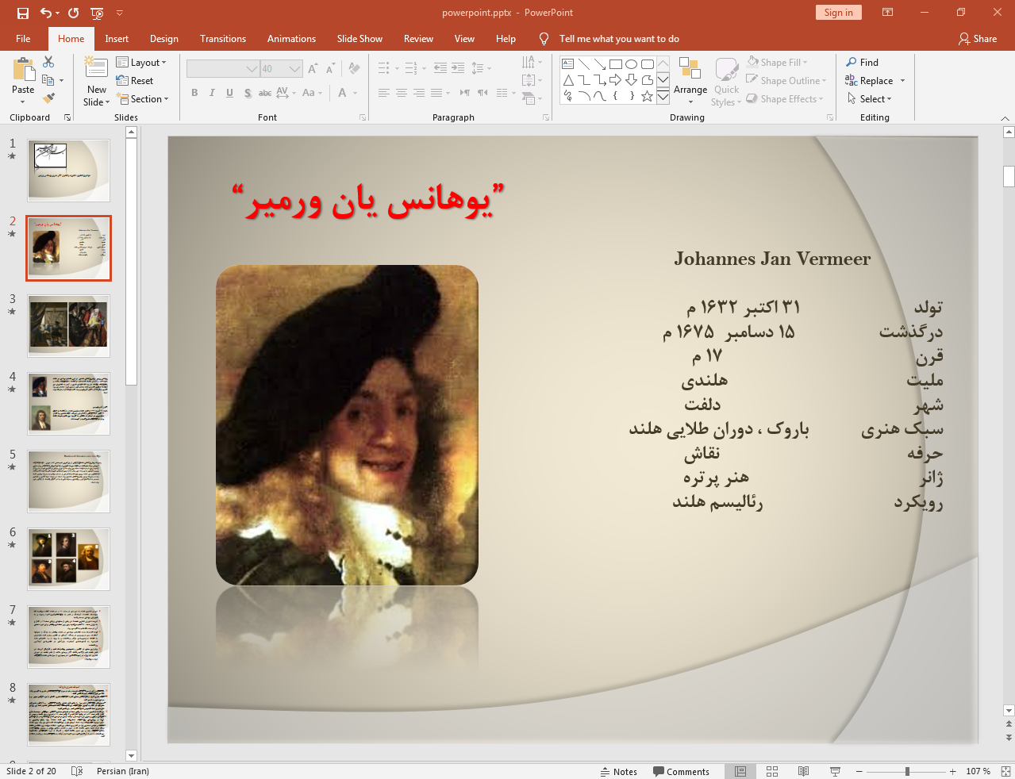The height and width of the screenshot is (779, 1015).
Task: Toggle Italic formatting
Action: (x=212, y=93)
